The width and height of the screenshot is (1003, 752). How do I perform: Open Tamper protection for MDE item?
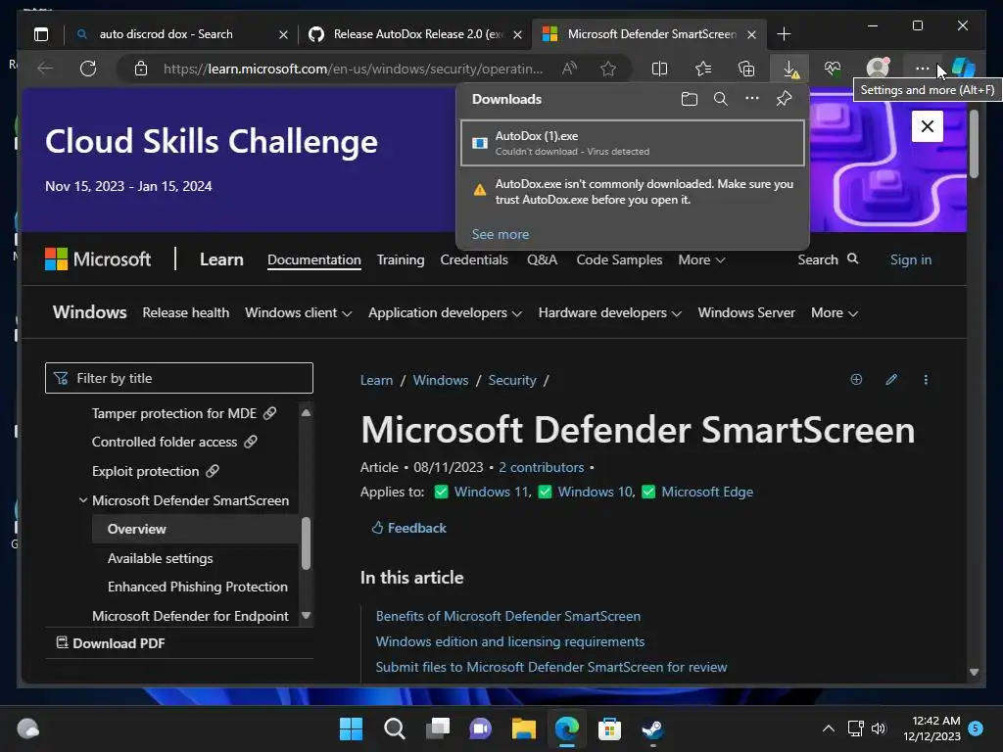[x=183, y=414]
